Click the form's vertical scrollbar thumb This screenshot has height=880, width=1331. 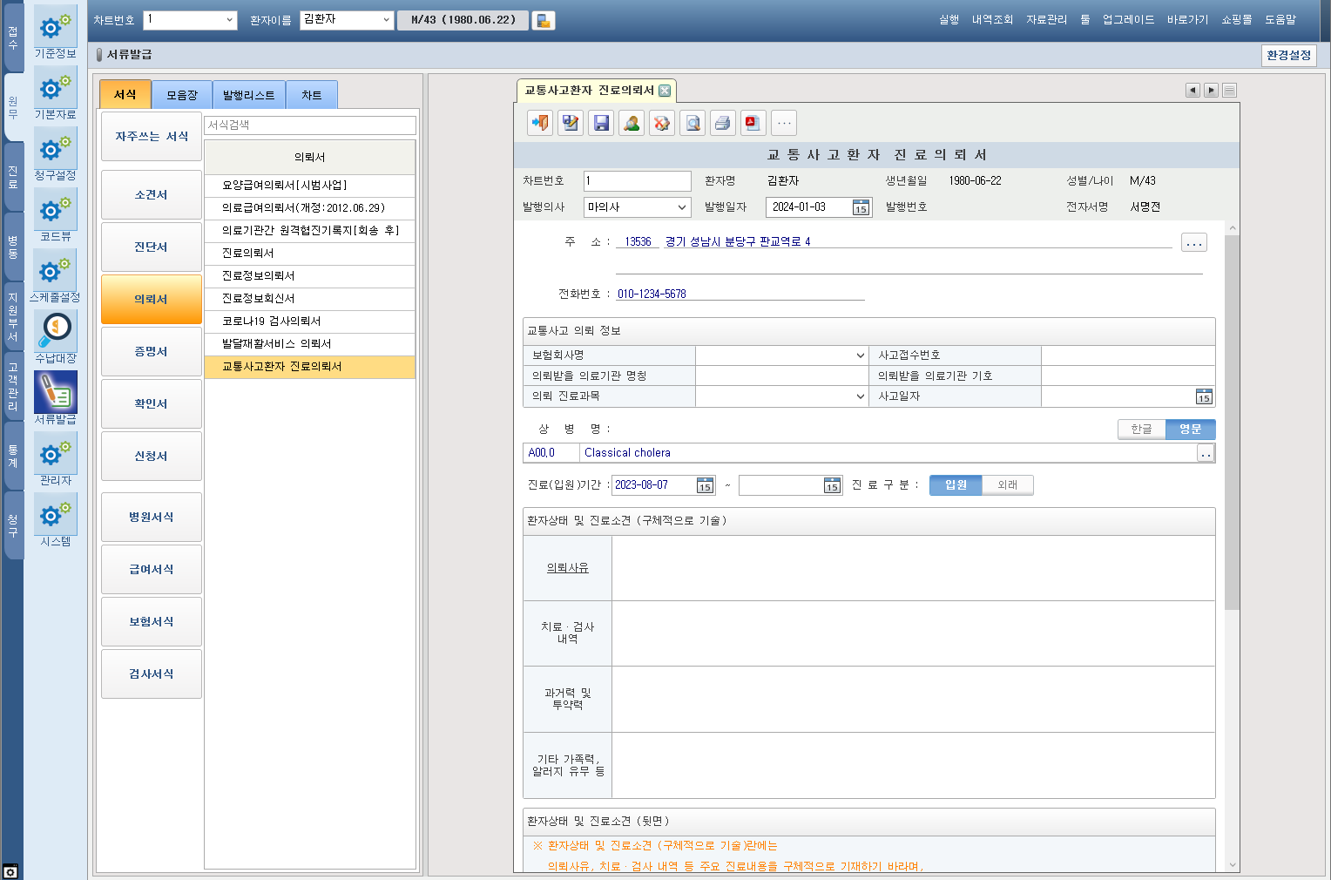pyautogui.click(x=1232, y=418)
